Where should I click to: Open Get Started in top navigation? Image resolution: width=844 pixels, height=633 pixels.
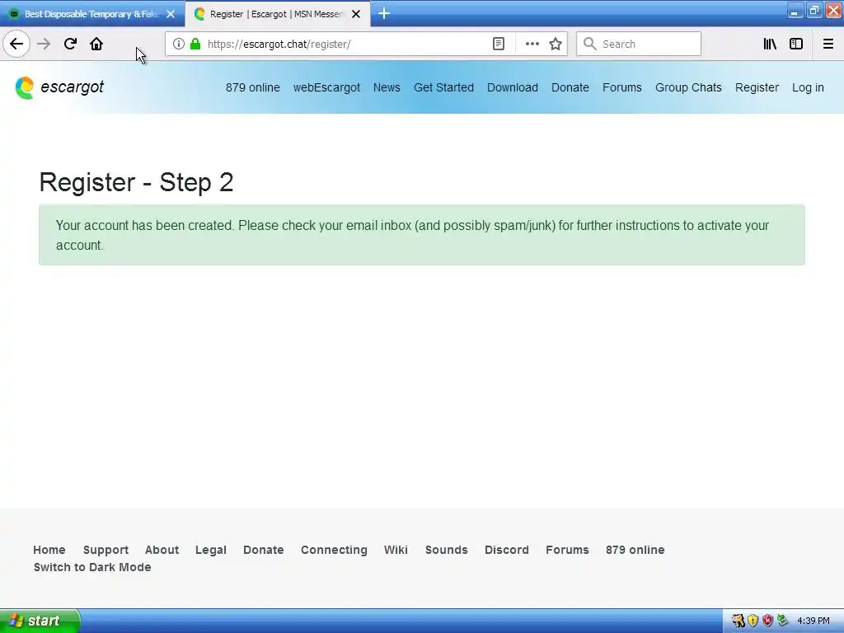443,87
